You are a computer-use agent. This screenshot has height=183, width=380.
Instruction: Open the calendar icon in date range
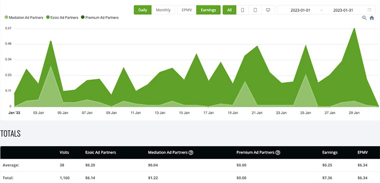[x=370, y=10]
